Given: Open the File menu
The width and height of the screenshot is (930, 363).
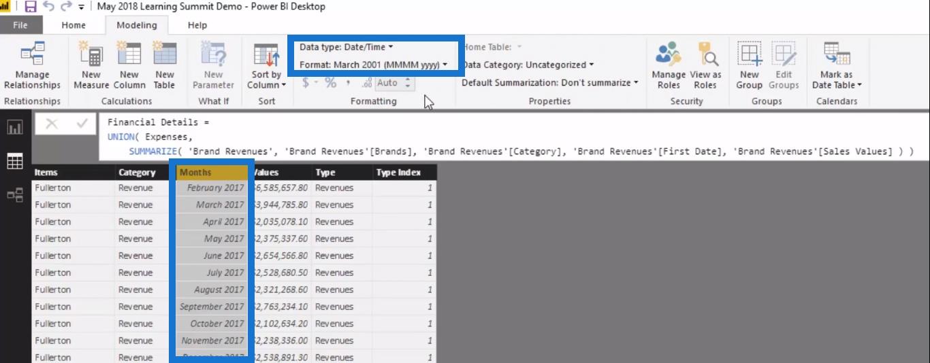Looking at the screenshot, I should 20,25.
